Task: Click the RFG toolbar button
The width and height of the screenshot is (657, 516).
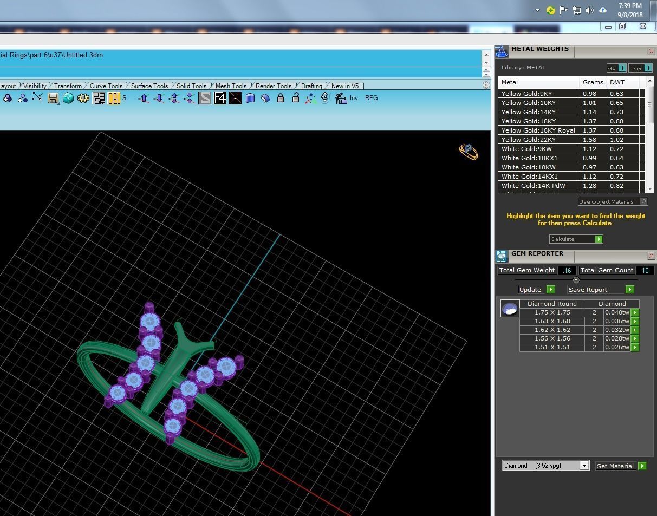Action: pyautogui.click(x=372, y=98)
